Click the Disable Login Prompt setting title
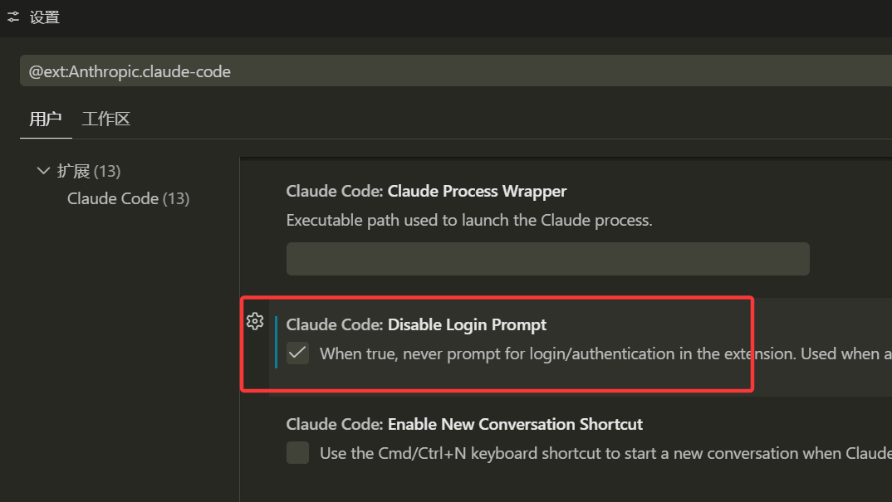This screenshot has width=892, height=502. [x=416, y=324]
